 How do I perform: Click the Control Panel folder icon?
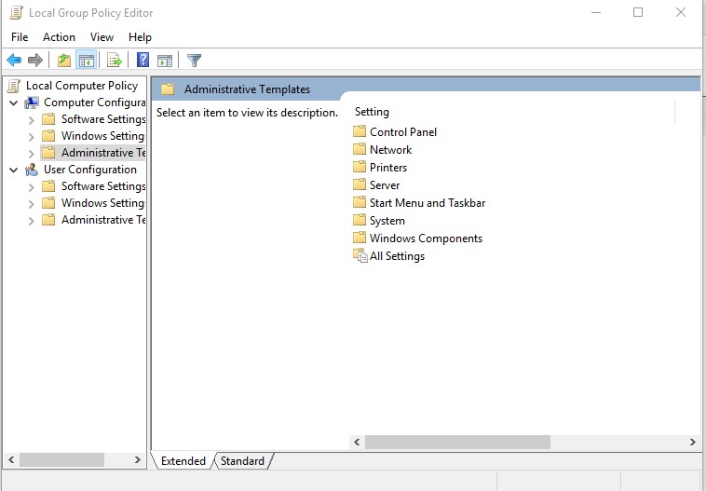coord(360,131)
